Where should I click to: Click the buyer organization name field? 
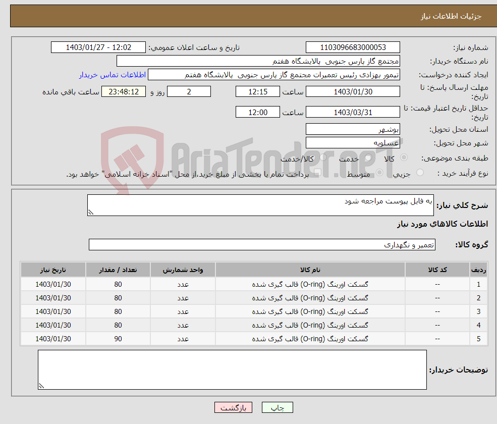point(258,61)
